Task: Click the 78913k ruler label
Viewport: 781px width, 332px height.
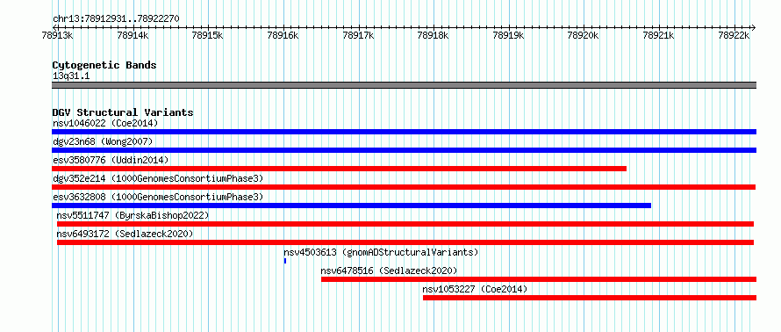Action: [58, 35]
